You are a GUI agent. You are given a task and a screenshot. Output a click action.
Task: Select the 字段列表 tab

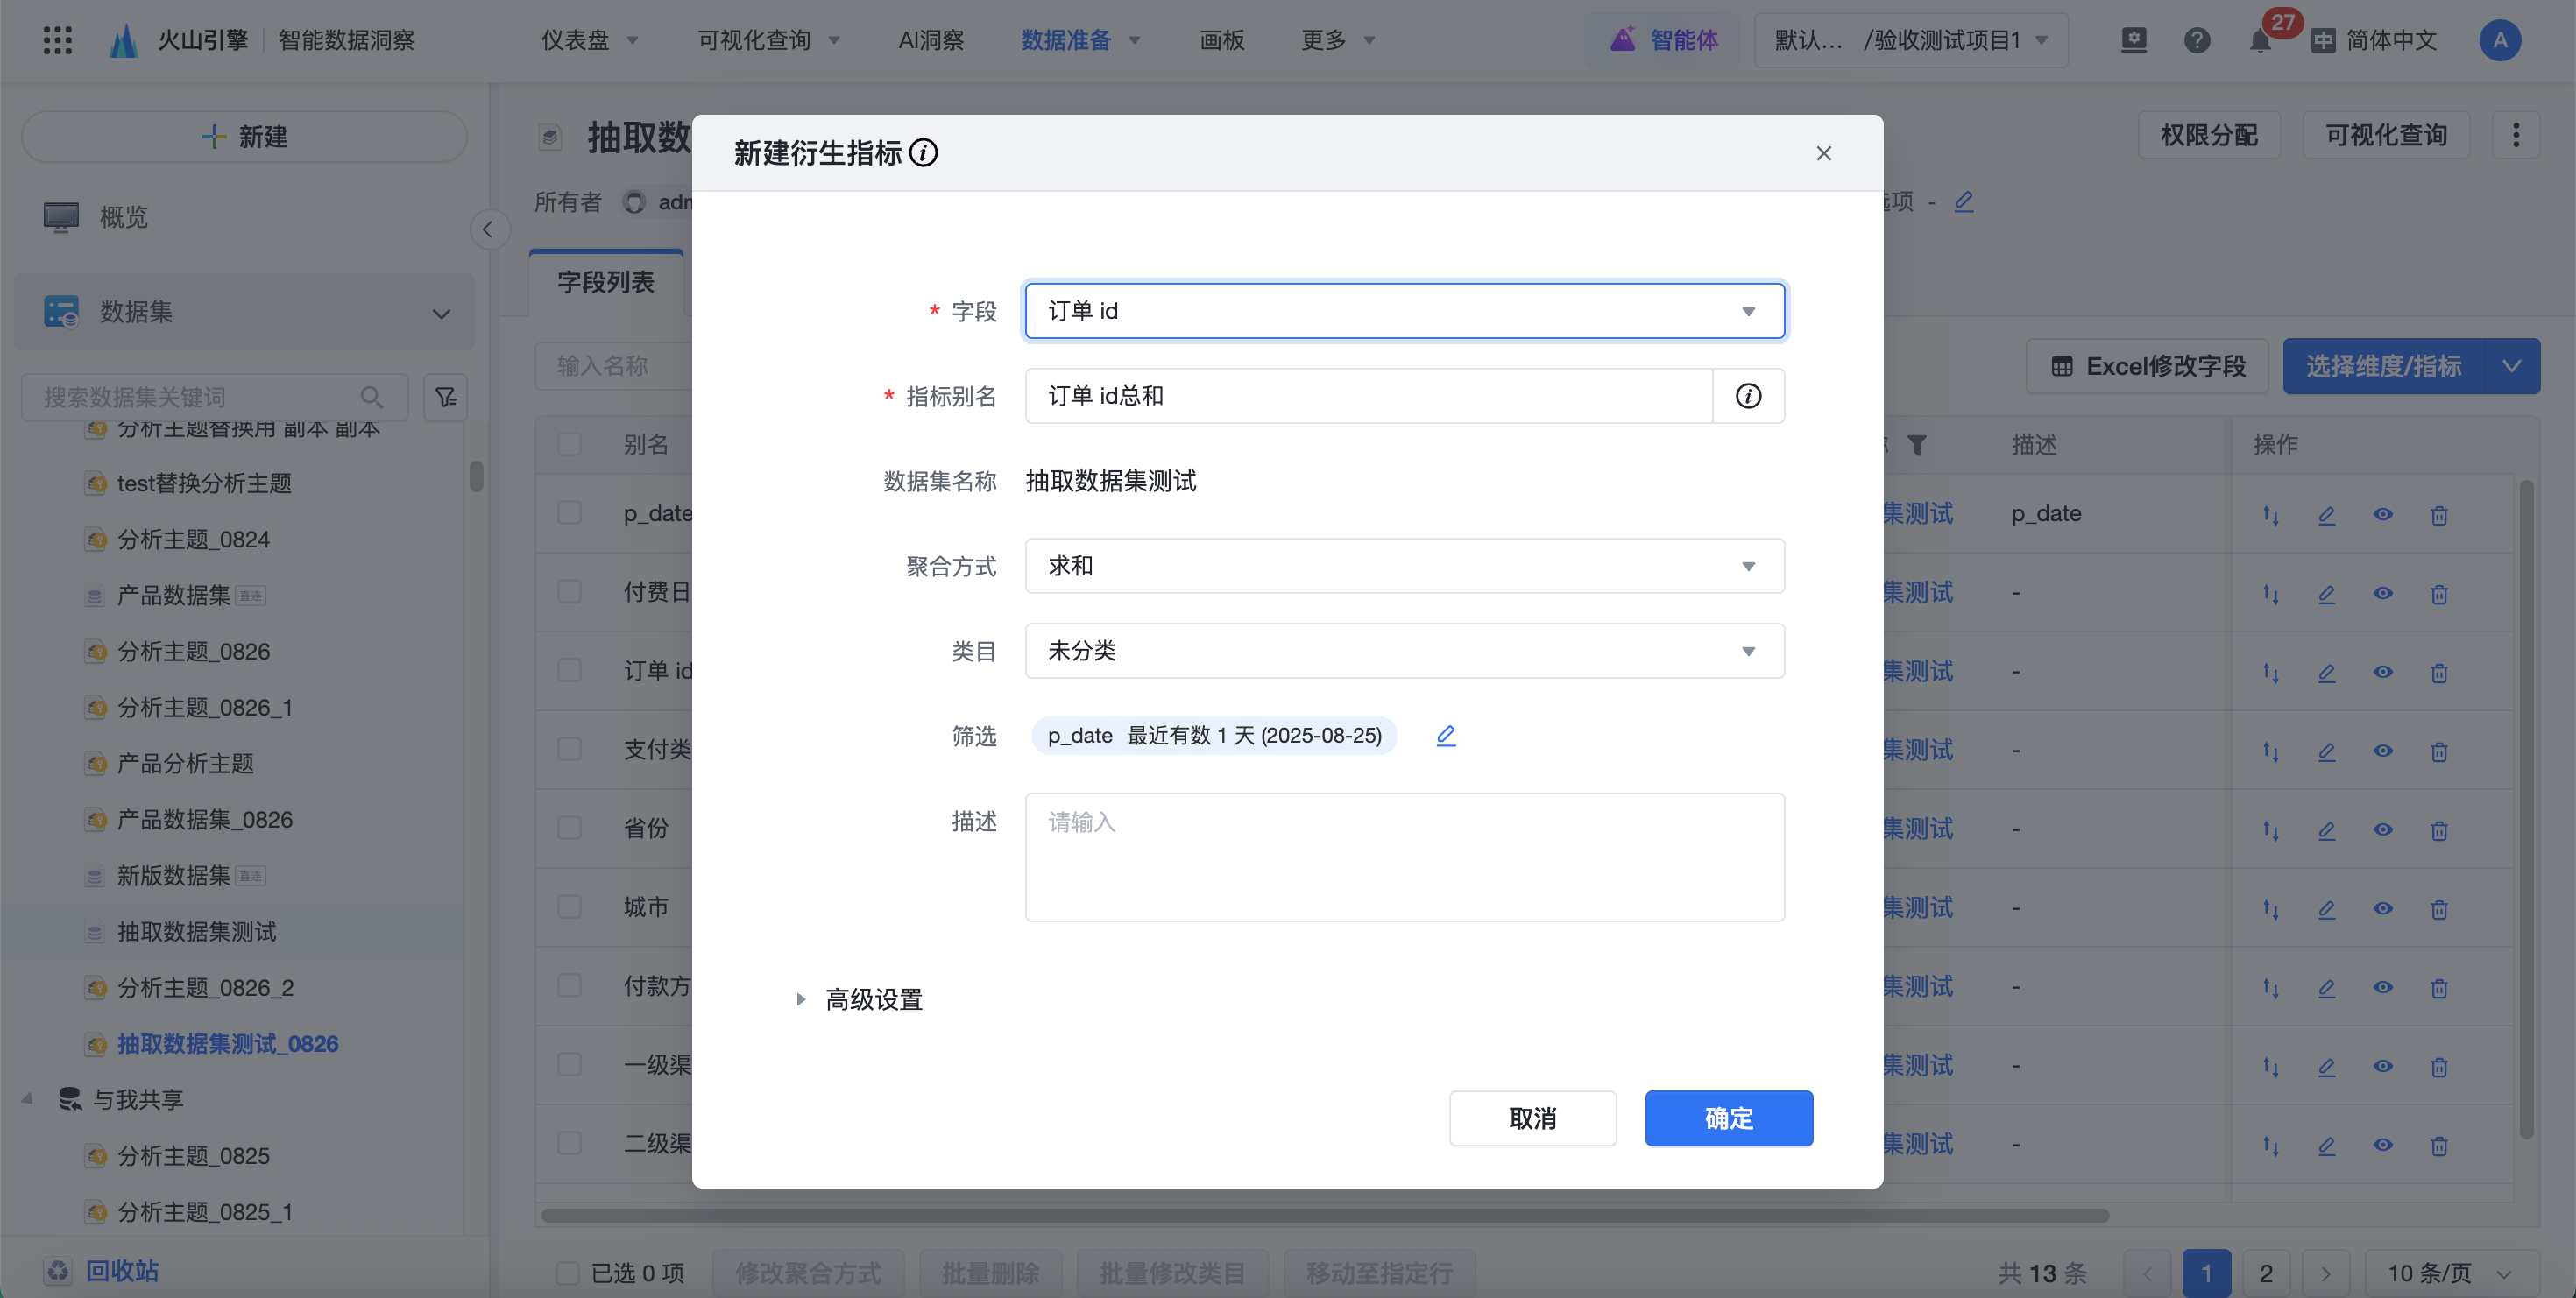click(605, 283)
